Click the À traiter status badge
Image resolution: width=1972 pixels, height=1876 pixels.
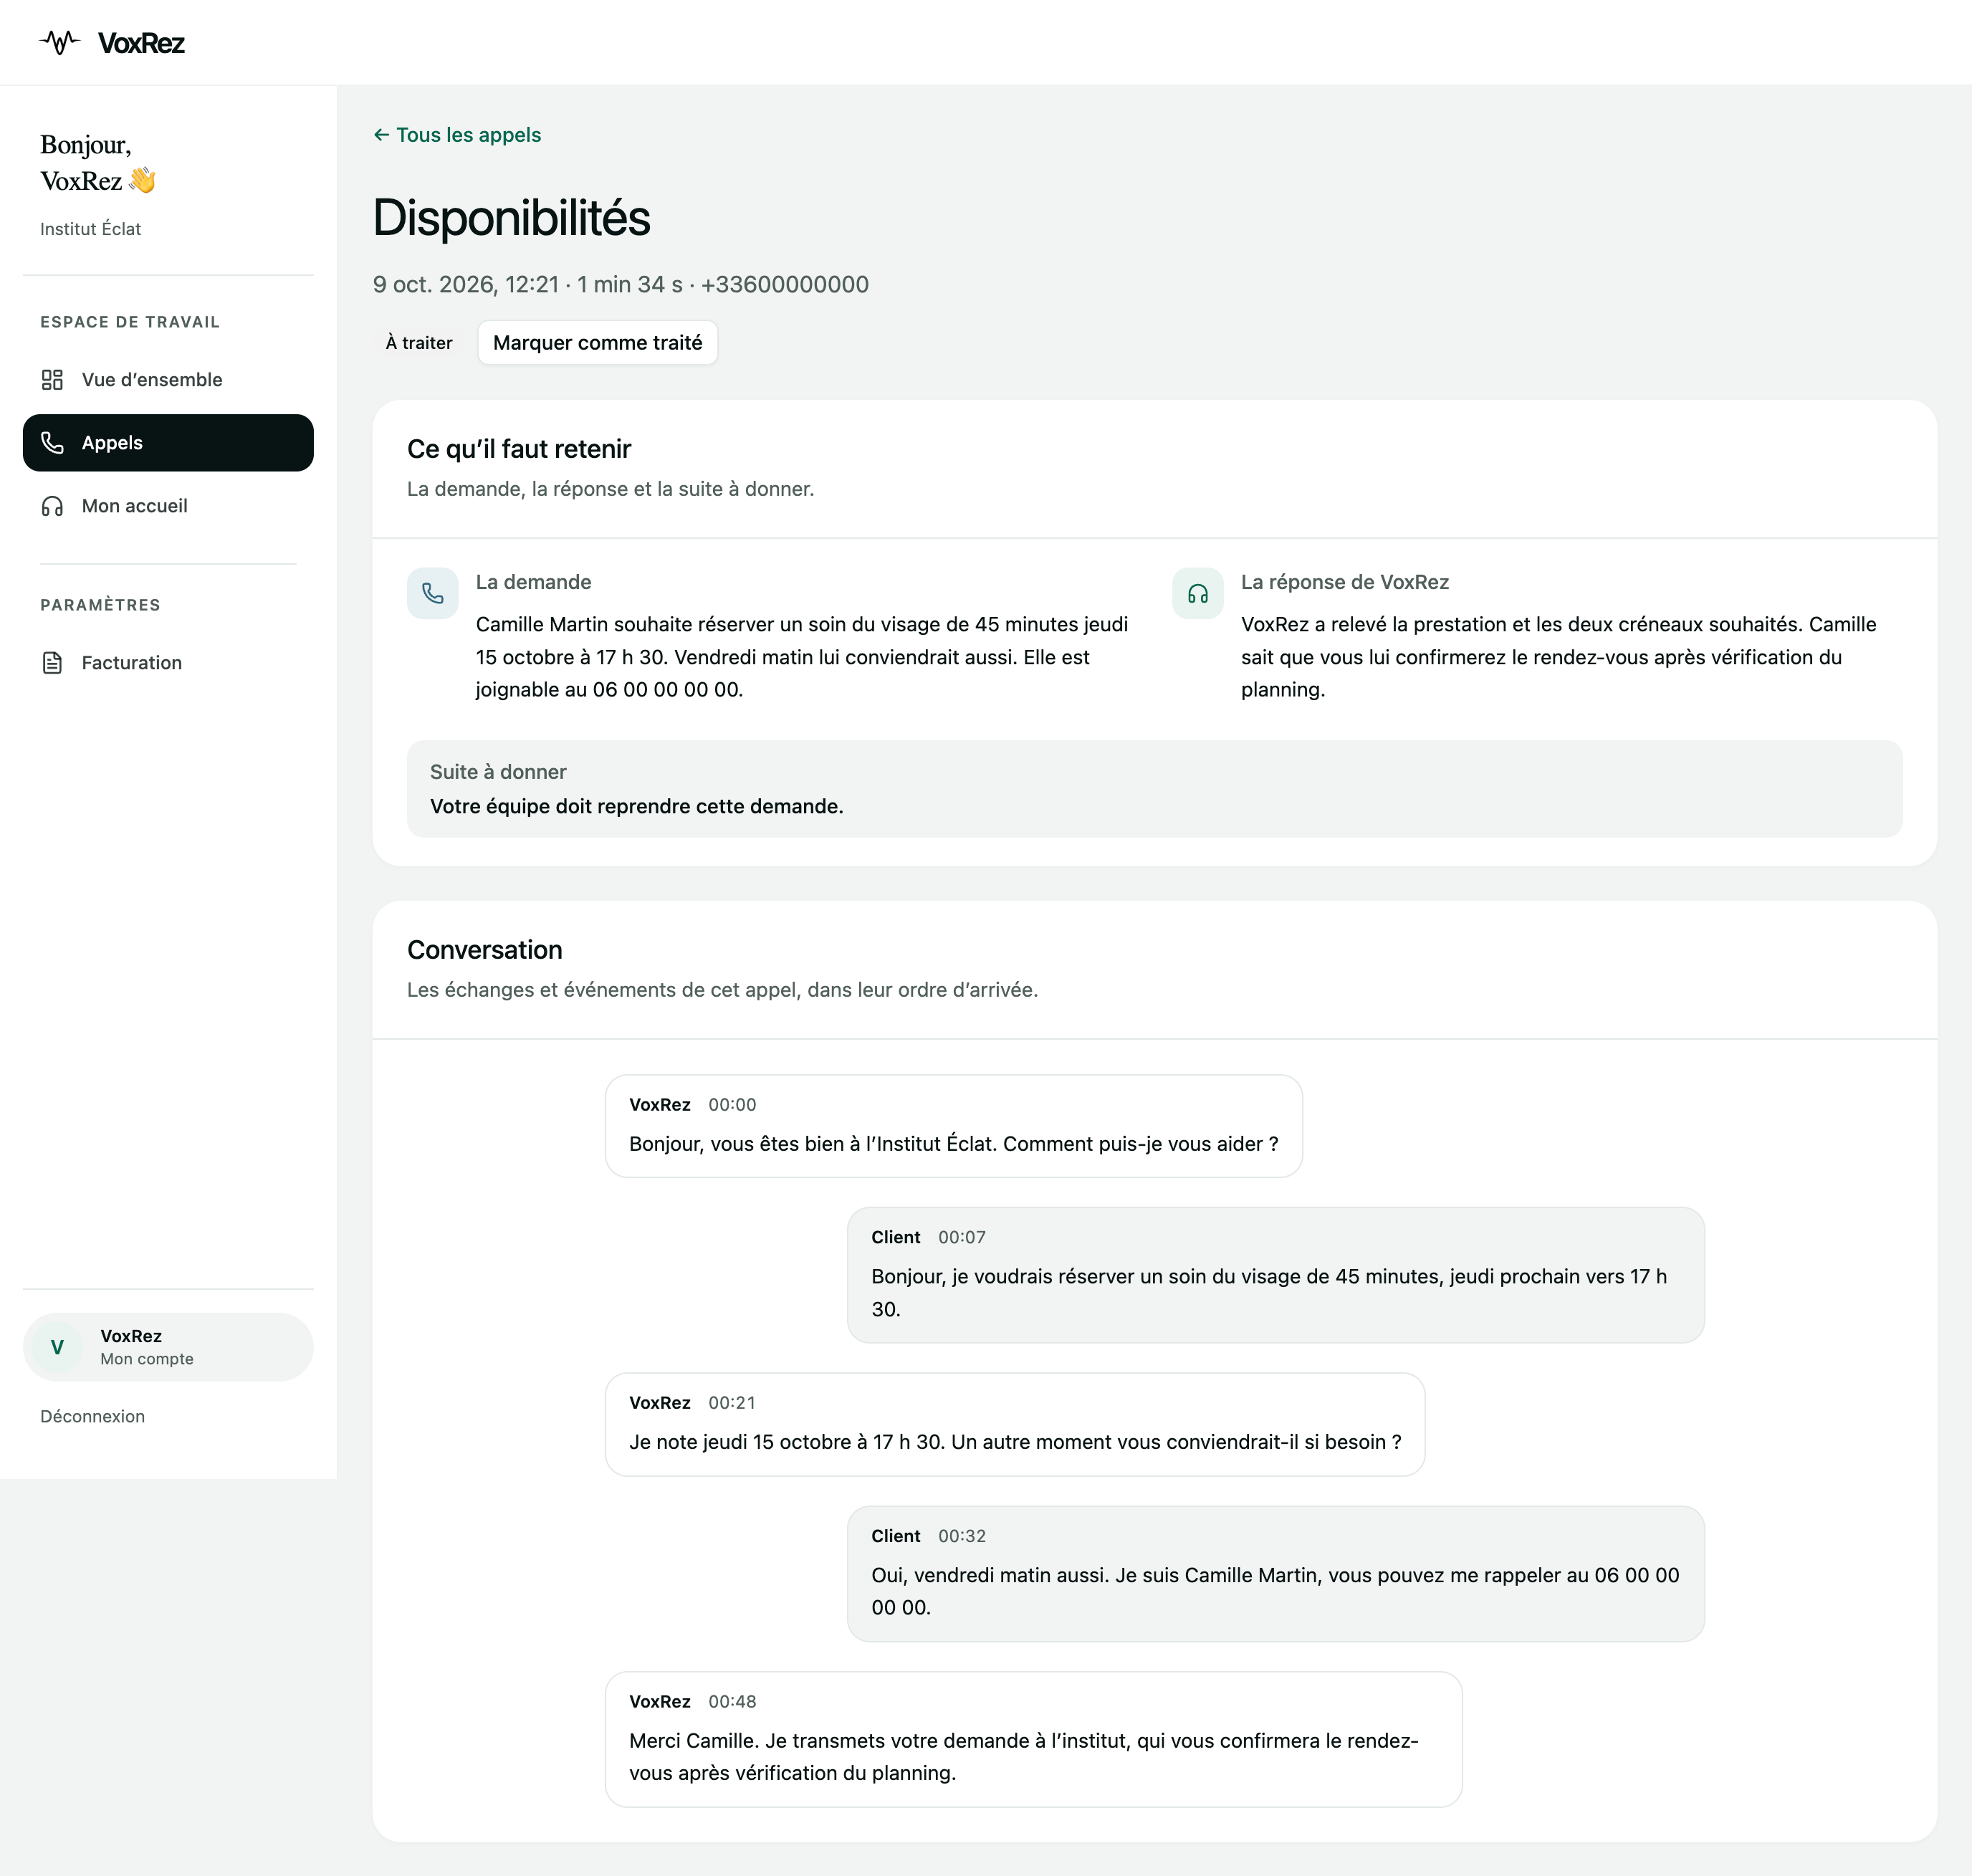(x=419, y=343)
